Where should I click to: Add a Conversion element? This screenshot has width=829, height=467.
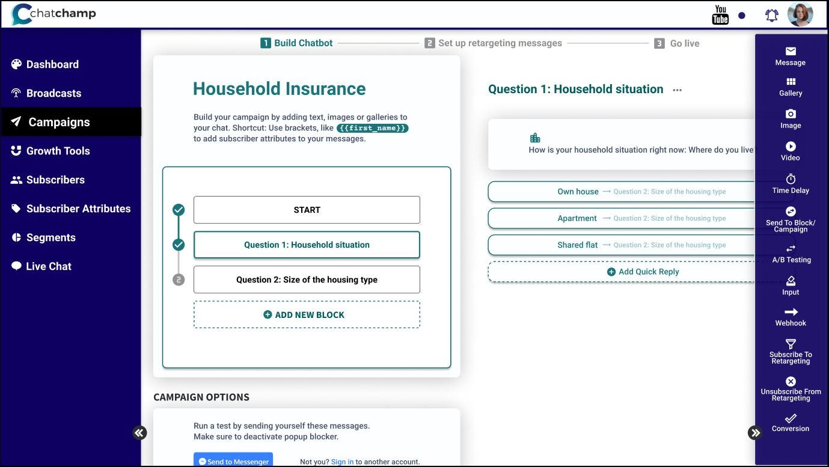pos(791,423)
